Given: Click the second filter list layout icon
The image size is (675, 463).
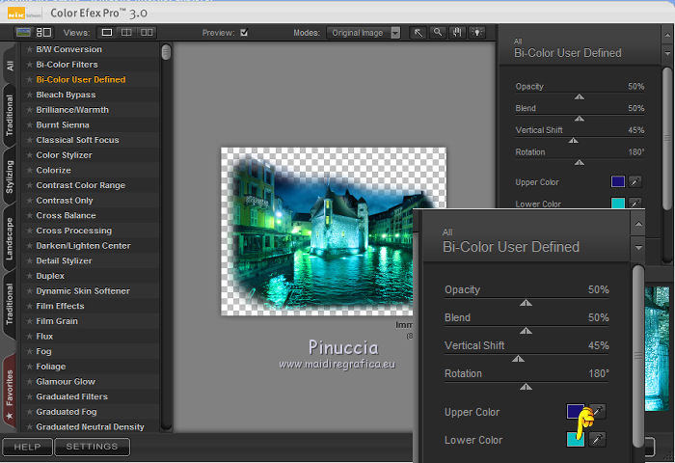Looking at the screenshot, I should tap(43, 33).
